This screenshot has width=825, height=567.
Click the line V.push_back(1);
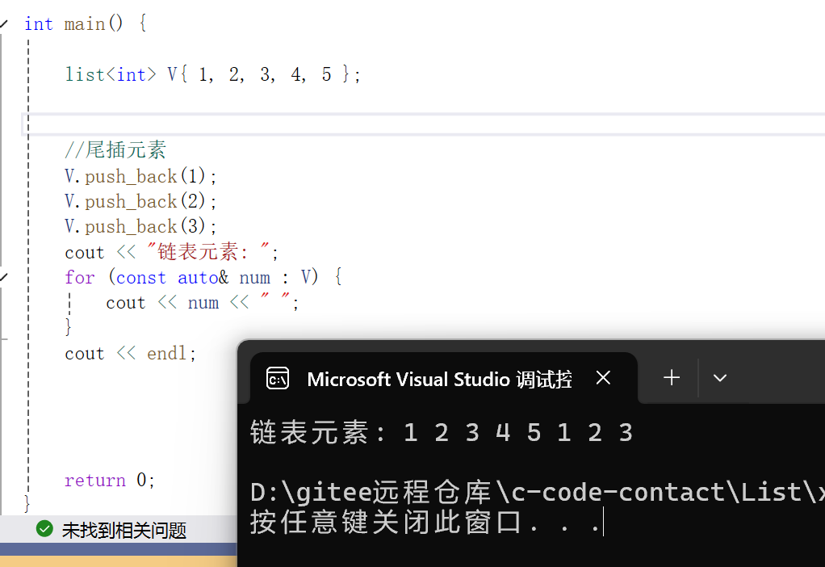pyautogui.click(x=140, y=176)
